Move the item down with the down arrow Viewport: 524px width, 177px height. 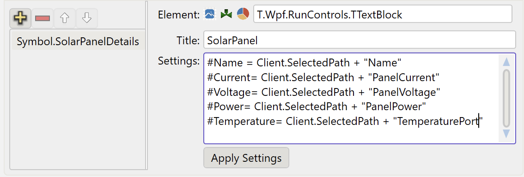tap(86, 18)
